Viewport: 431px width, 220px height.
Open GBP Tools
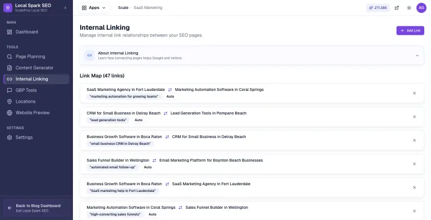pyautogui.click(x=36, y=90)
